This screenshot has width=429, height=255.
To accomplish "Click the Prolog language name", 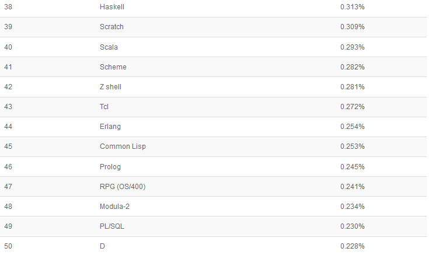I will (x=110, y=167).
